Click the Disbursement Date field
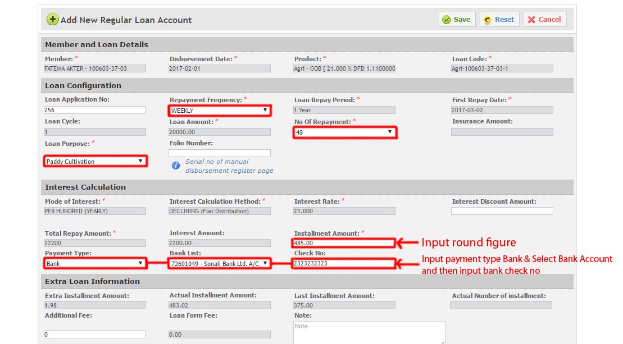Image resolution: width=623 pixels, height=344 pixels. pyautogui.click(x=220, y=68)
